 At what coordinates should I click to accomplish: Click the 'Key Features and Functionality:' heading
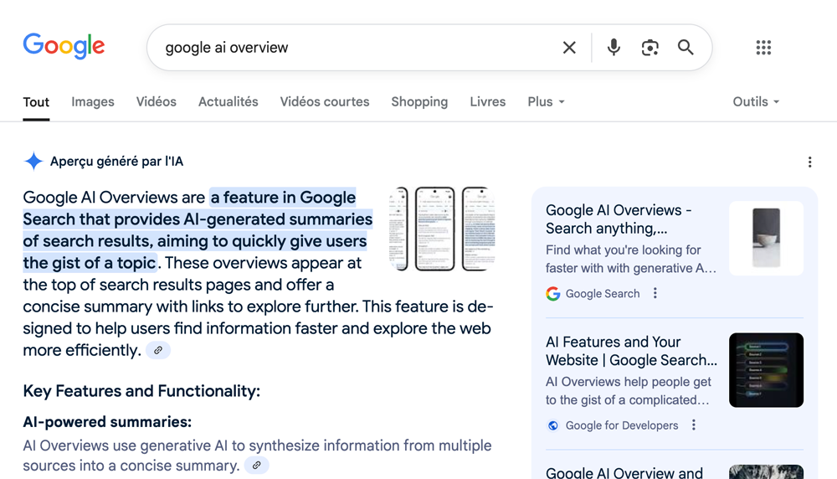[x=141, y=391]
